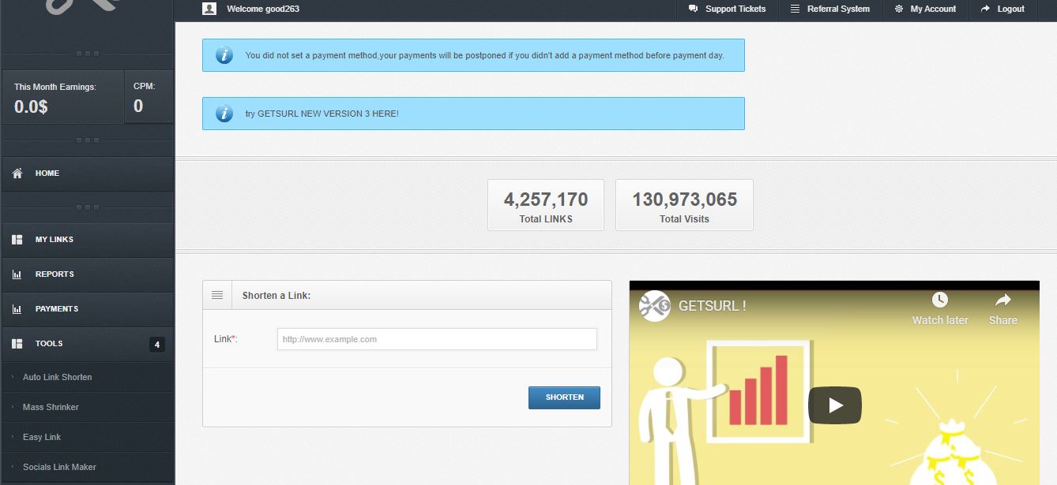
Task: Click the Tools grid icon
Action: pos(17,344)
